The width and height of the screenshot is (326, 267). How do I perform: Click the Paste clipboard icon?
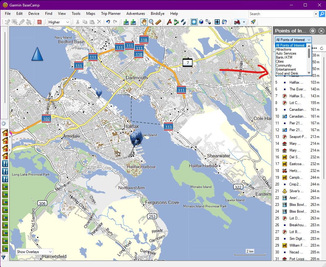pyautogui.click(x=92, y=22)
